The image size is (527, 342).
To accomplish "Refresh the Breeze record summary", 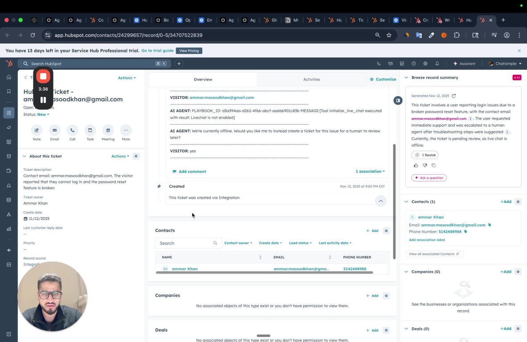I will [454, 96].
